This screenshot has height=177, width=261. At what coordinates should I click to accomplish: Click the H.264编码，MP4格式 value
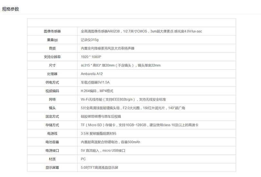[x=97, y=91]
